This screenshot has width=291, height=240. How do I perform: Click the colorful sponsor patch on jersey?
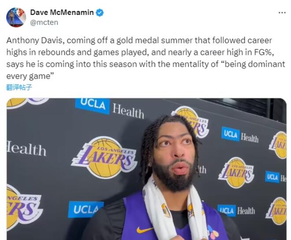pos(212,232)
